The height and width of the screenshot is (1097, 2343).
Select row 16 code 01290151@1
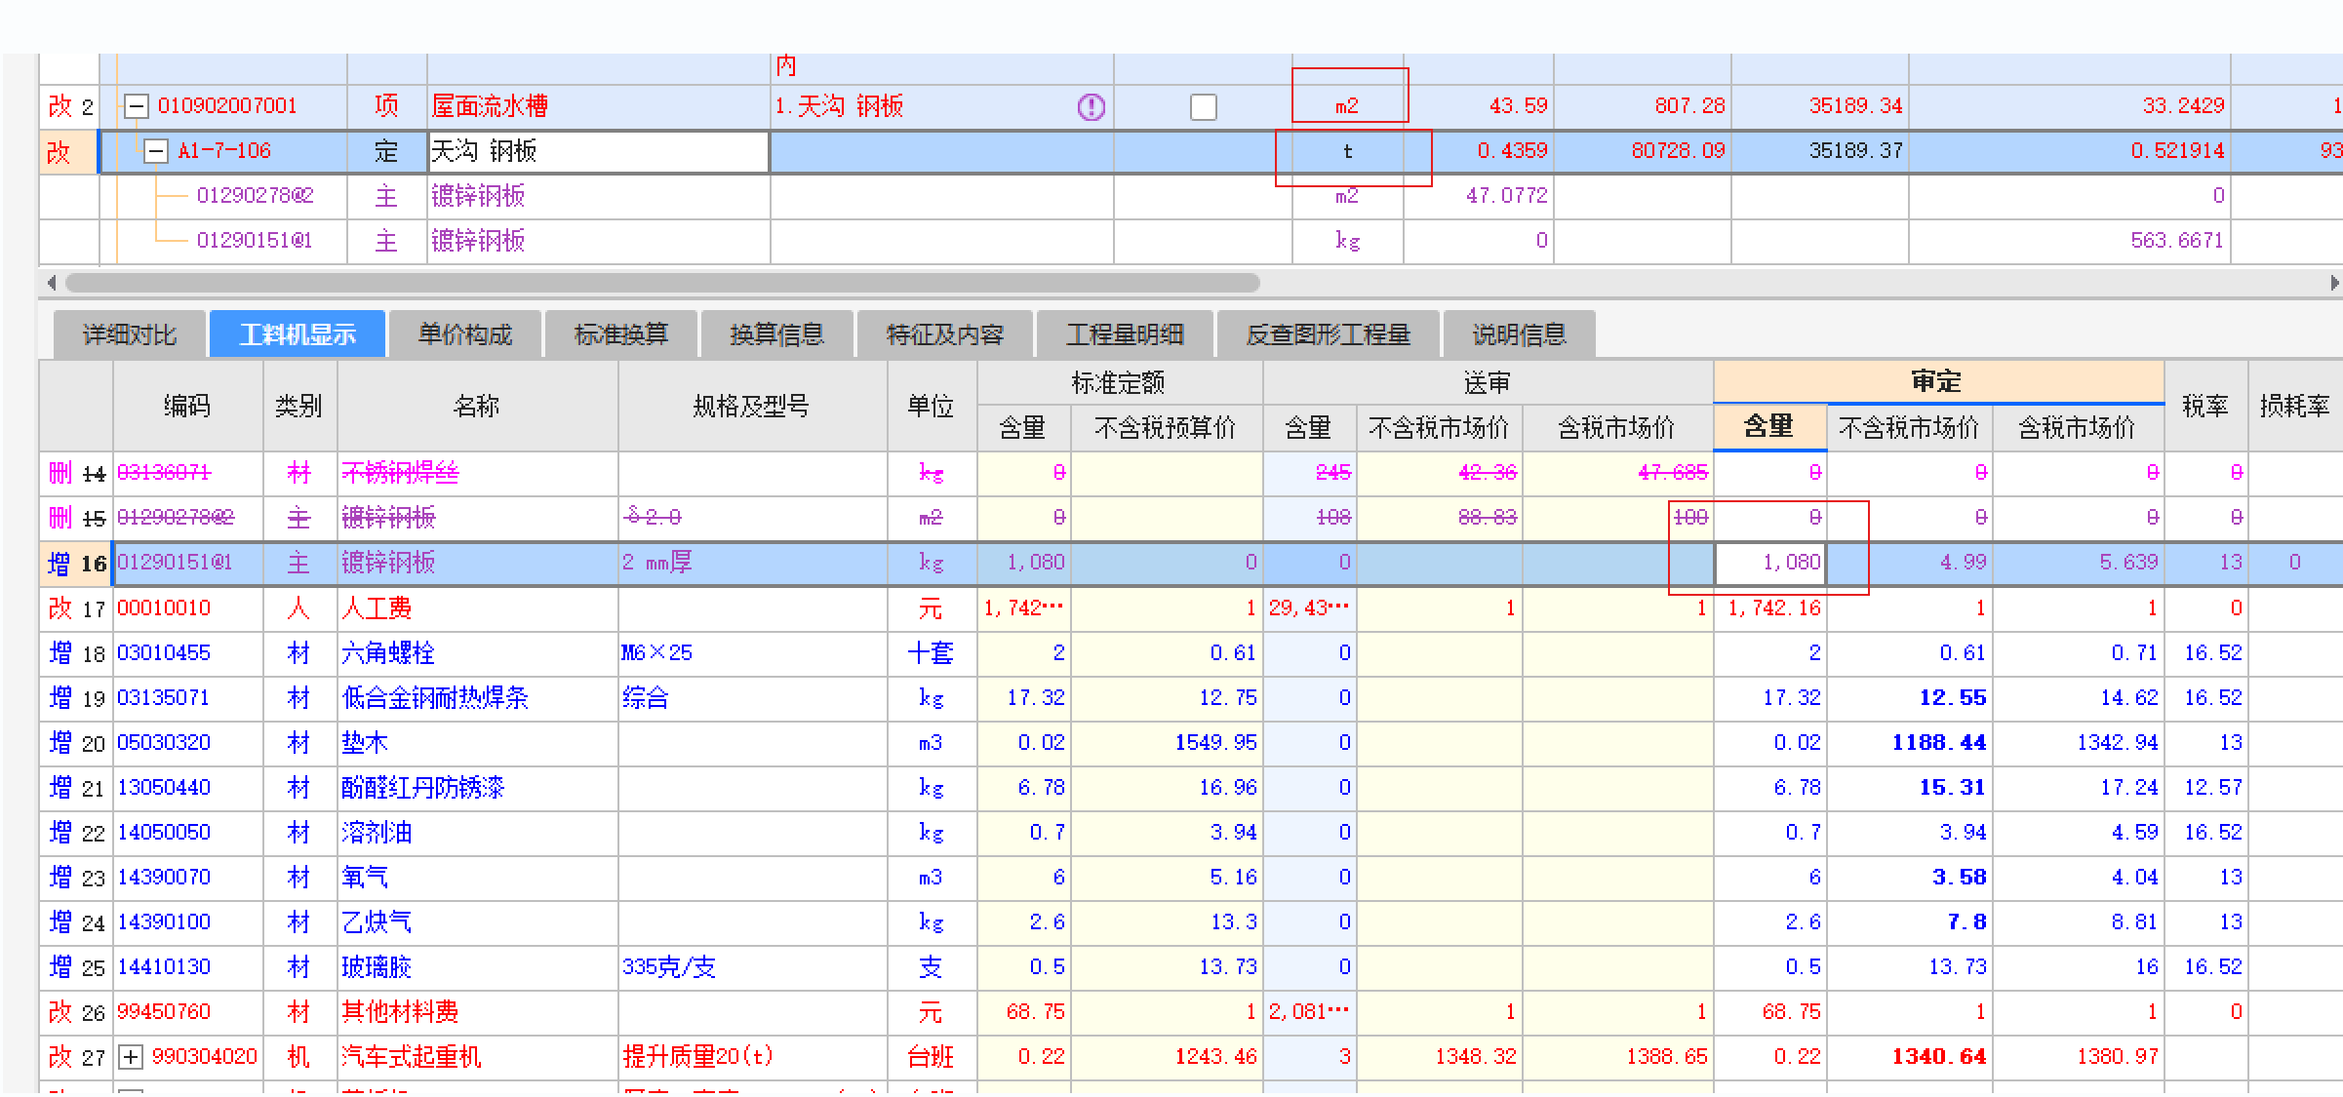175,563
